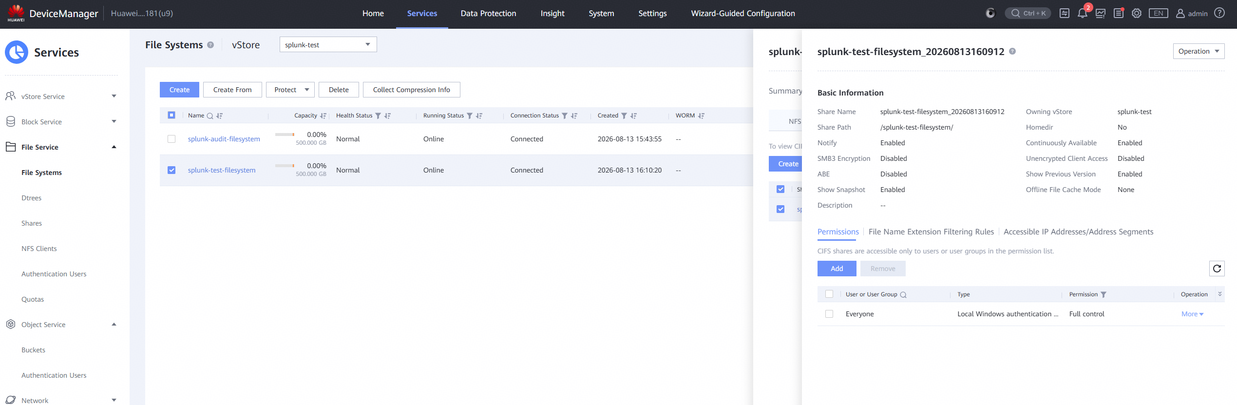Refresh the permissions list
This screenshot has height=405, width=1237.
tap(1217, 269)
